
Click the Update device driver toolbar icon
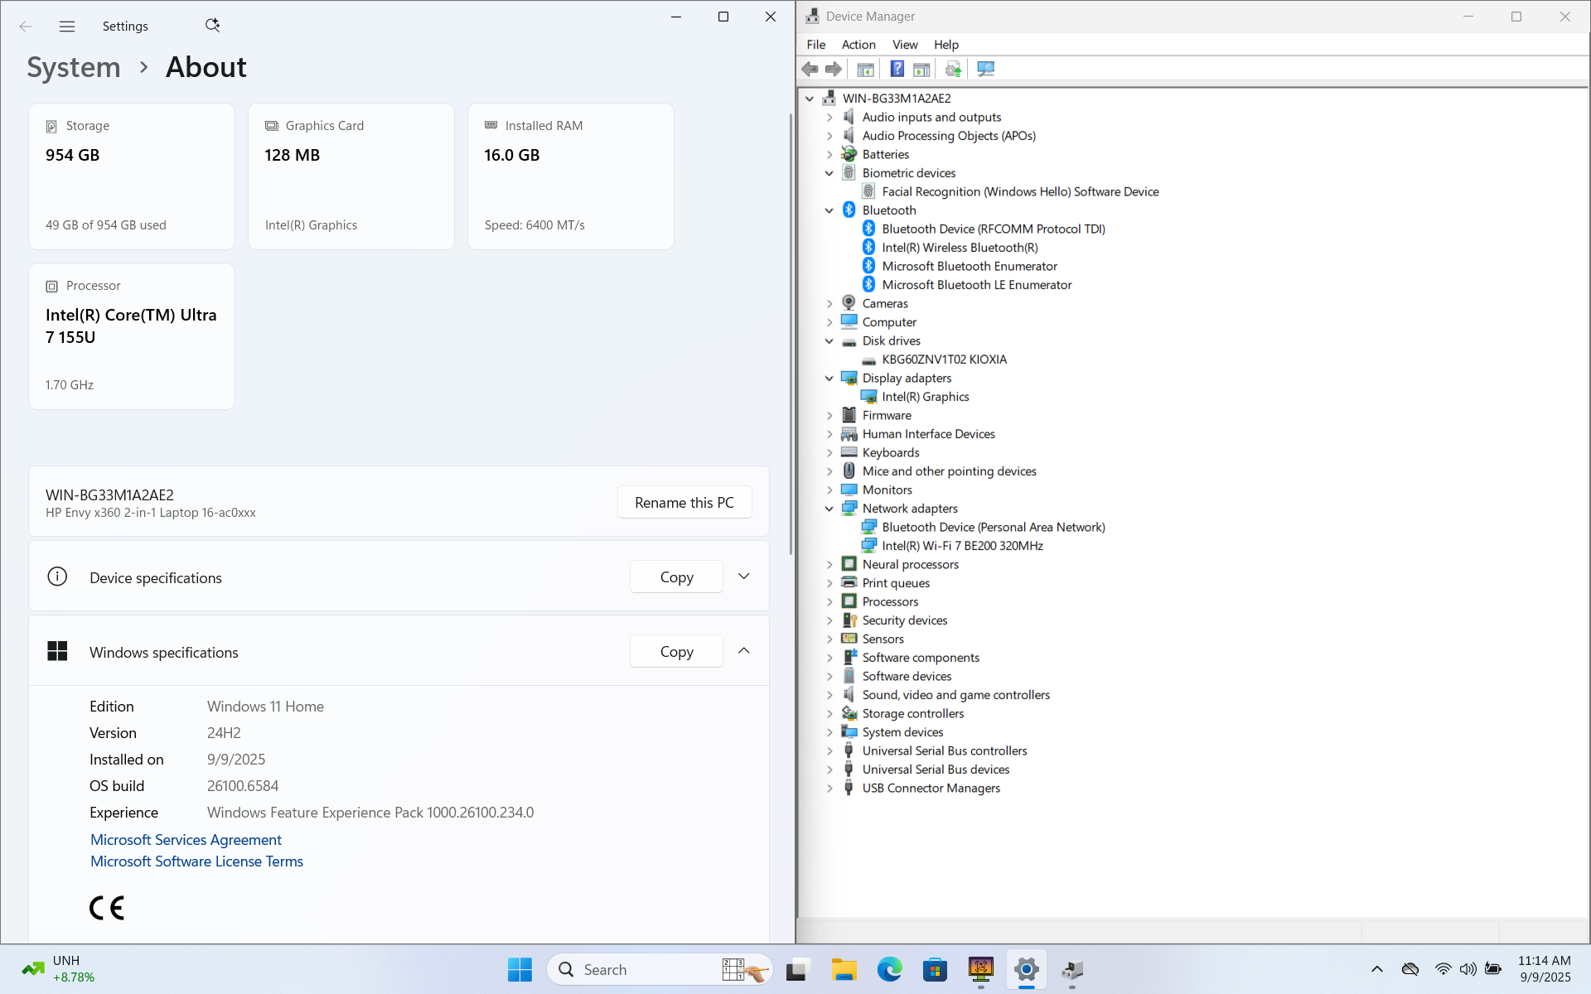point(953,70)
